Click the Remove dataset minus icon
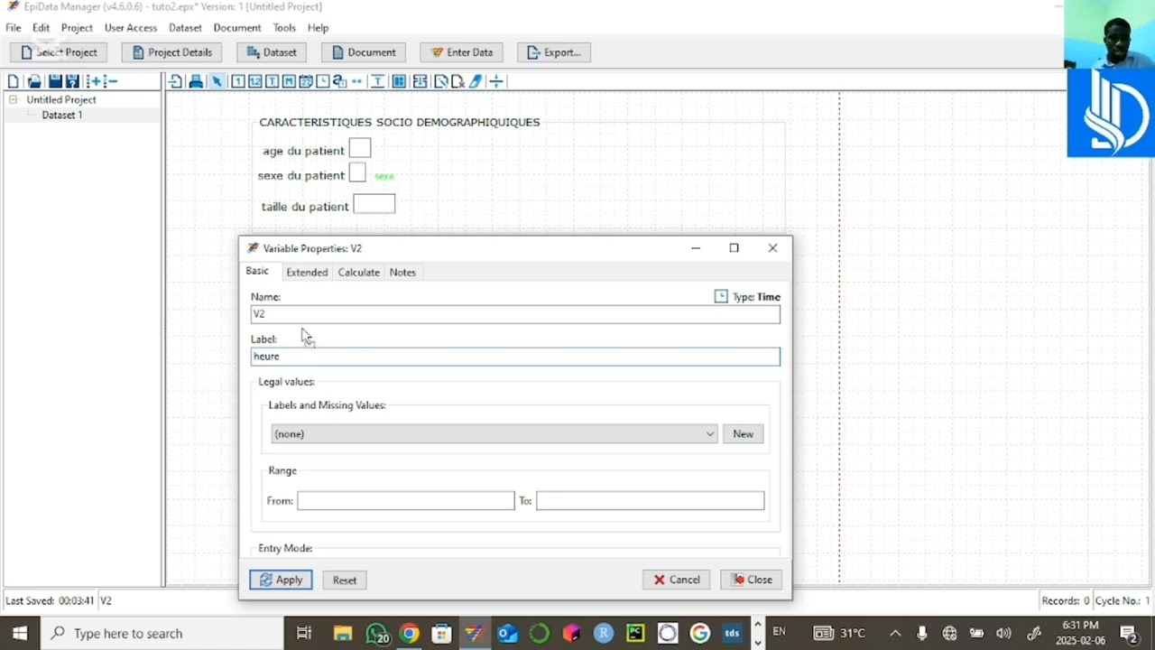The height and width of the screenshot is (650, 1155). tap(109, 81)
